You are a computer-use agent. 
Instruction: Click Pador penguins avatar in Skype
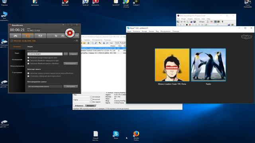[x=208, y=65]
